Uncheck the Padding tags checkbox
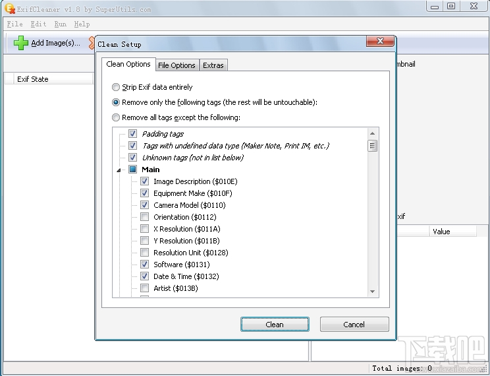This screenshot has width=490, height=376. pyautogui.click(x=132, y=134)
